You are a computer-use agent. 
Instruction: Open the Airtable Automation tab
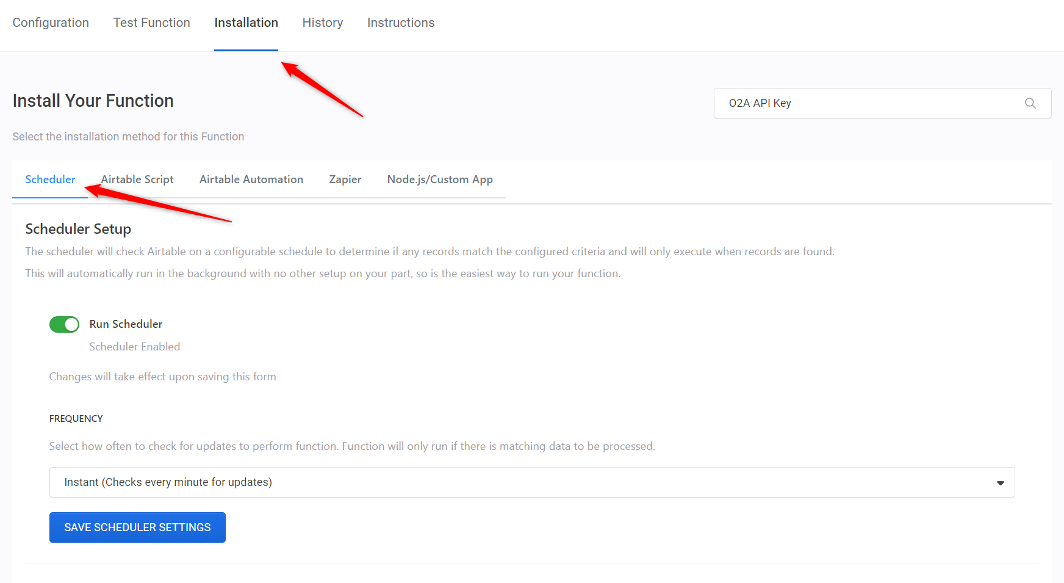click(x=251, y=179)
